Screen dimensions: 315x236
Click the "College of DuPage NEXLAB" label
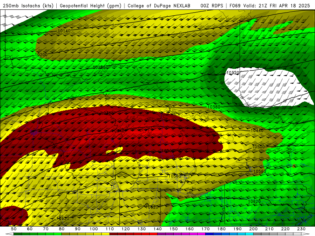pos(159,6)
